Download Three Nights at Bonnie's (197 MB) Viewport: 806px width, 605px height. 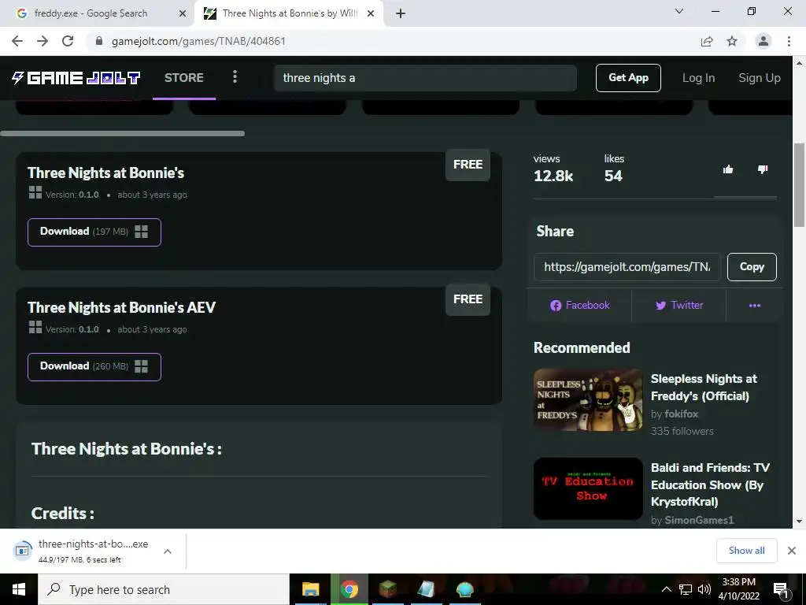pyautogui.click(x=94, y=232)
